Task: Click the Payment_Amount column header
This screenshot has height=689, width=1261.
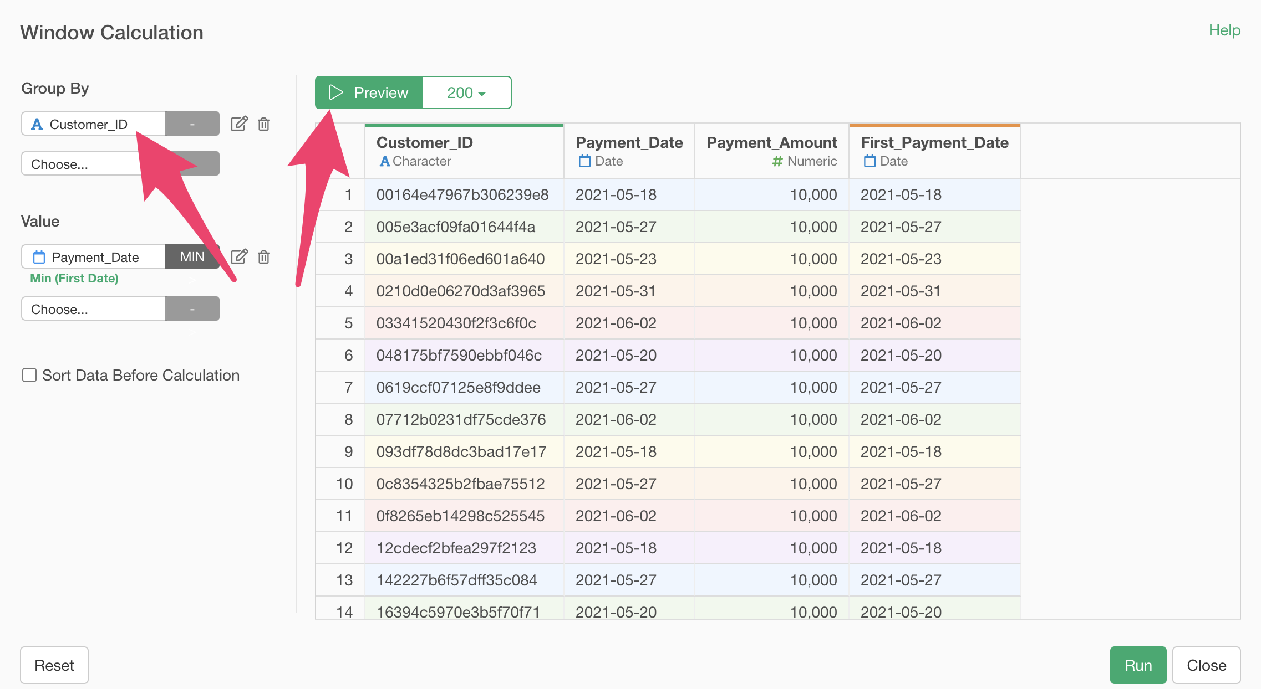Action: (x=771, y=143)
